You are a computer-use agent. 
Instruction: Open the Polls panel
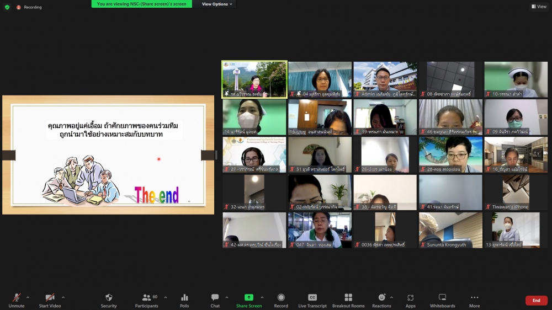[x=184, y=300]
